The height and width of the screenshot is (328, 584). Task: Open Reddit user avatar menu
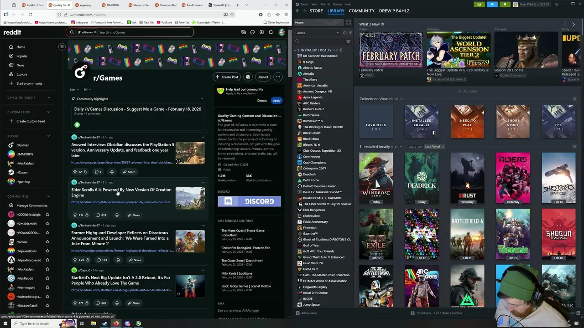[282, 32]
